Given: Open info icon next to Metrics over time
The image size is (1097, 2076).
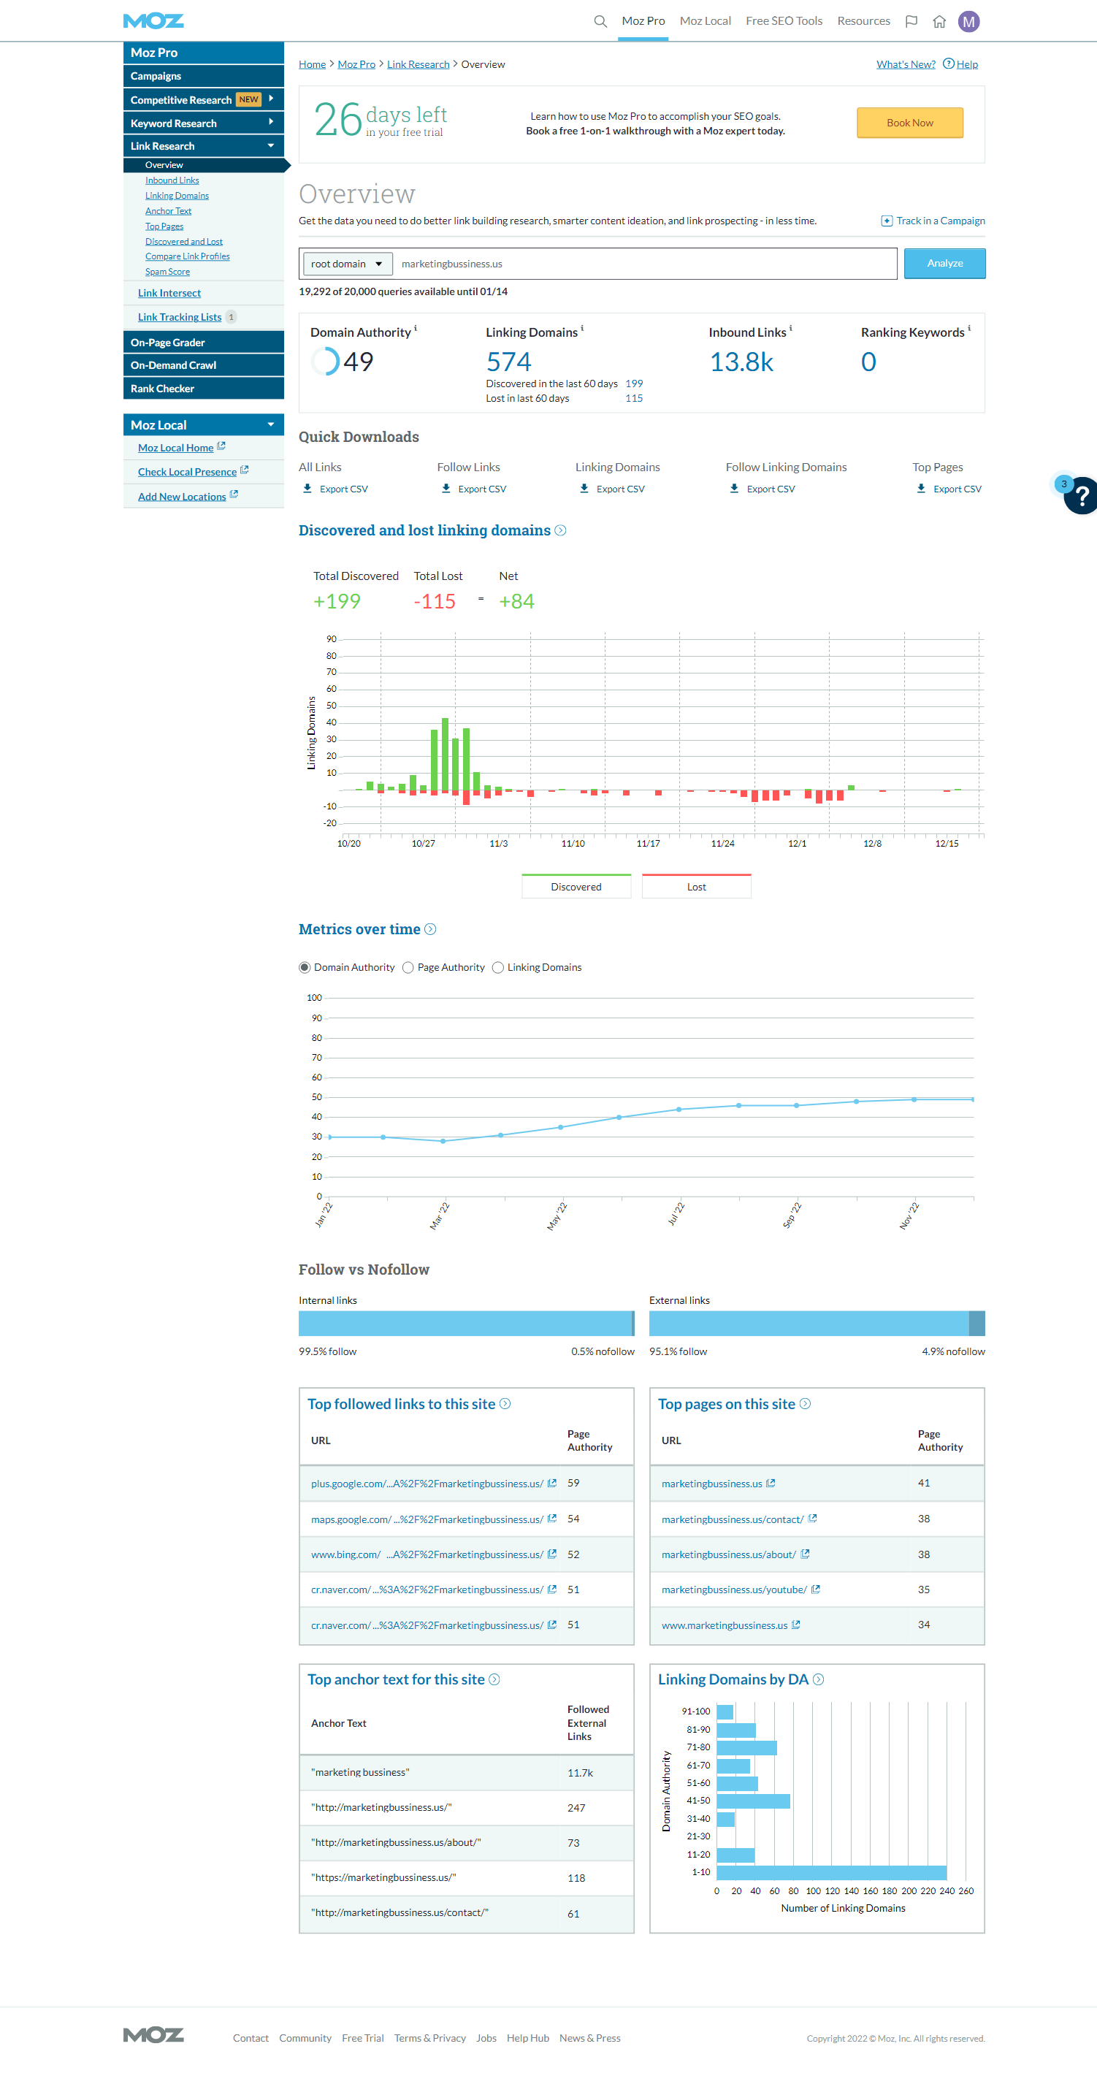Looking at the screenshot, I should coord(430,929).
